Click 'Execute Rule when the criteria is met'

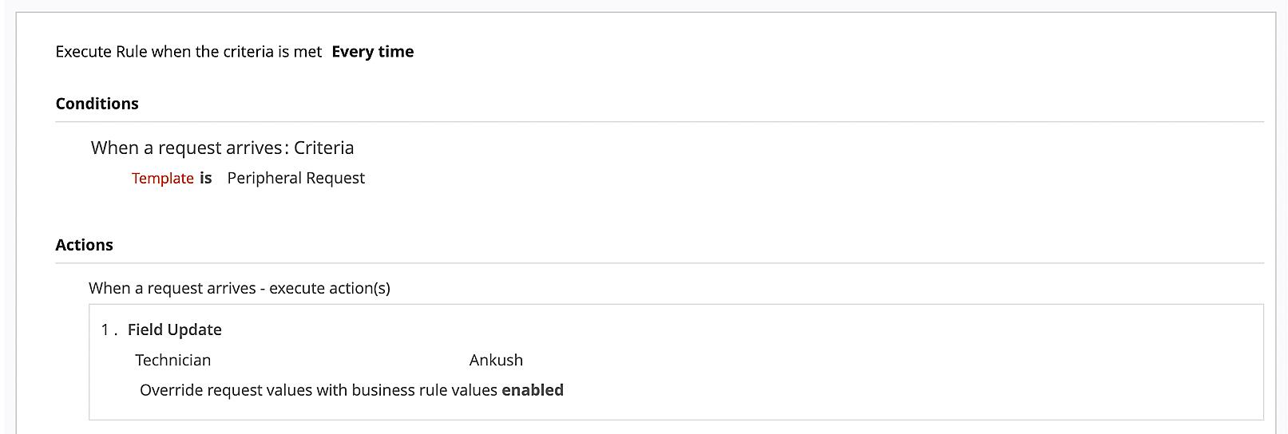click(x=188, y=52)
